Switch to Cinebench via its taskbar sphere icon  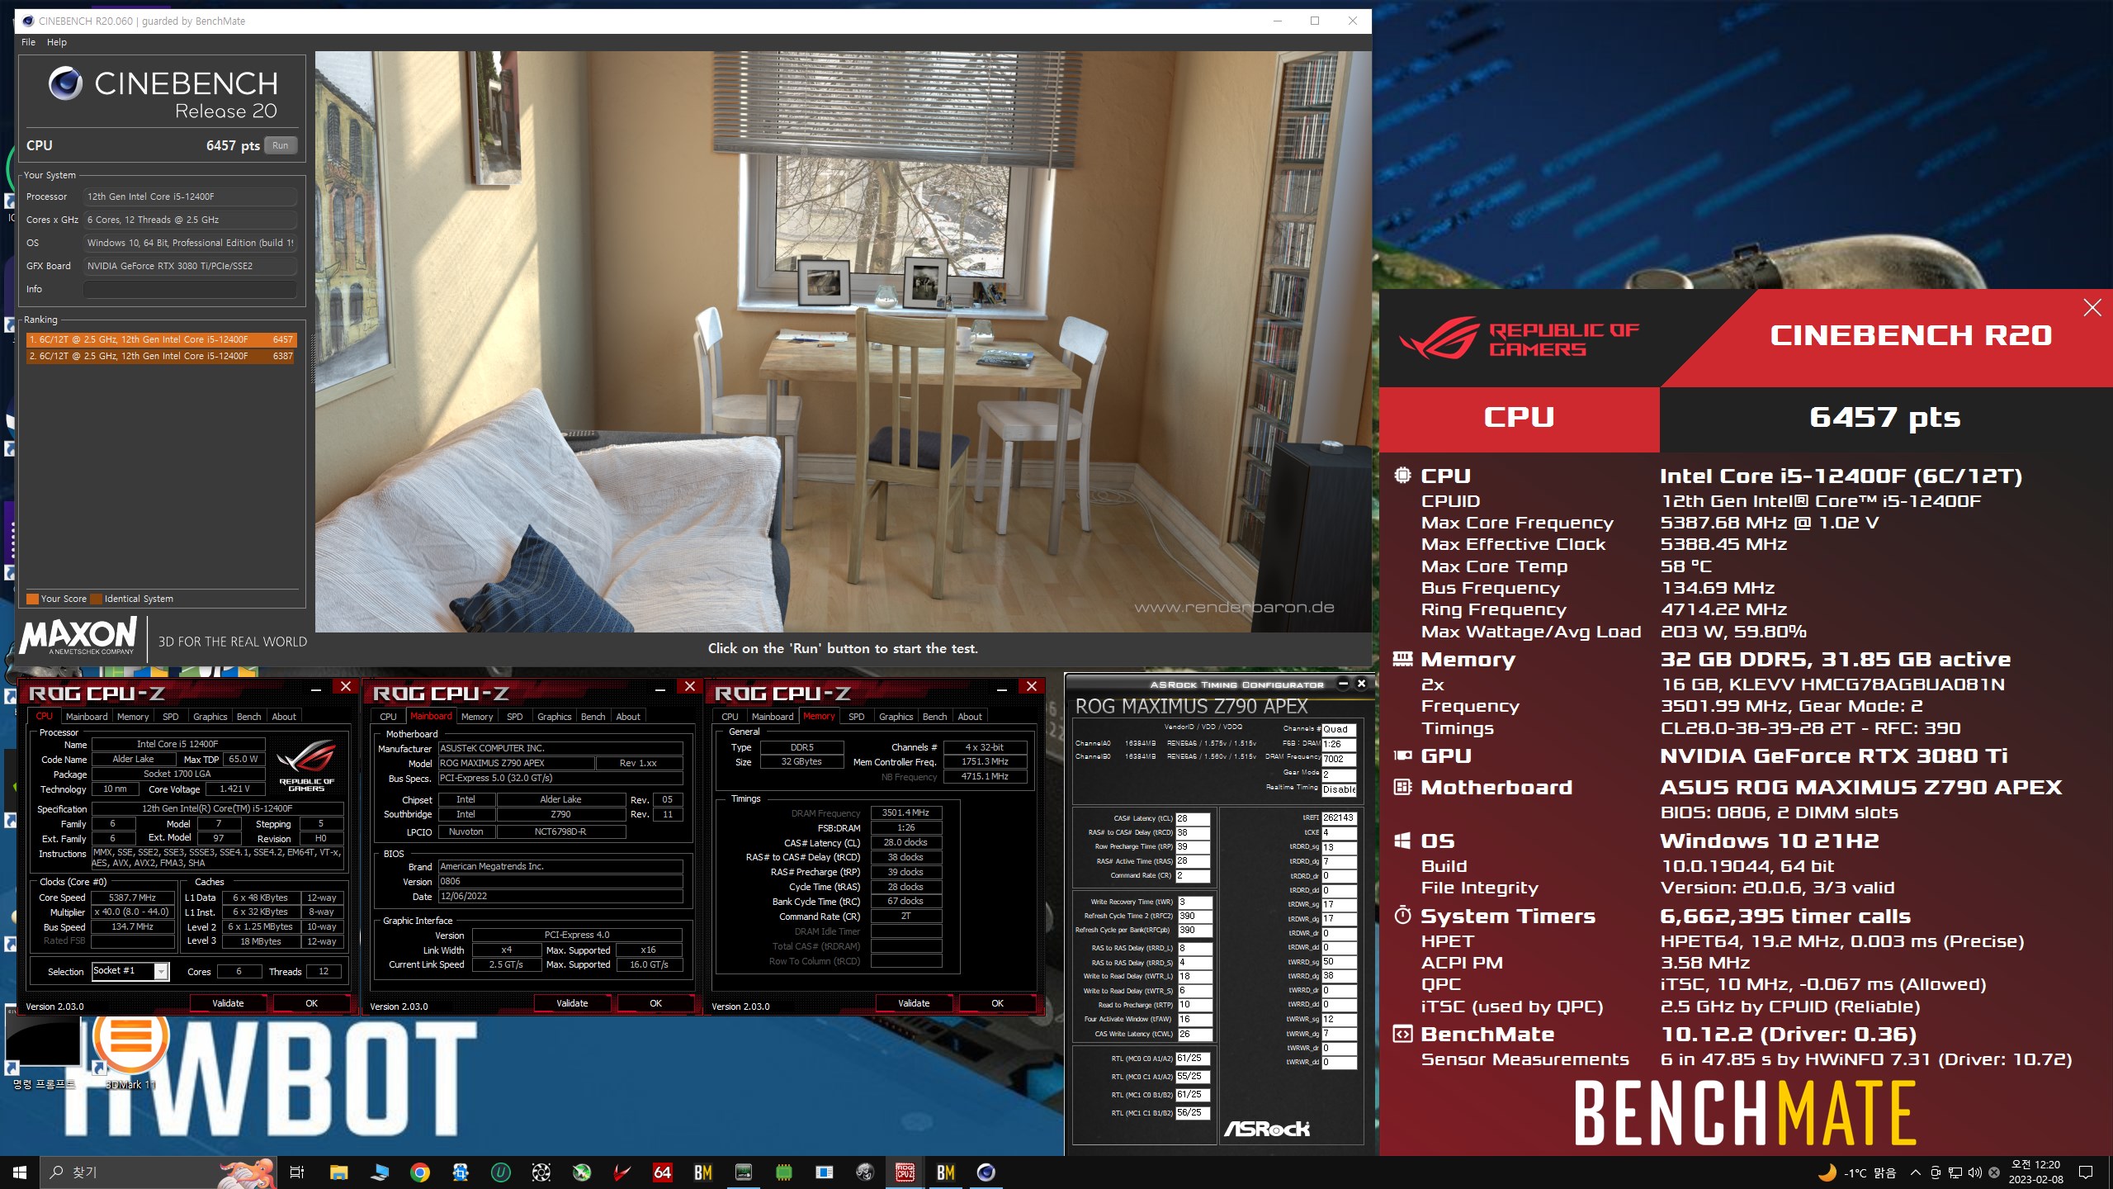pos(986,1172)
